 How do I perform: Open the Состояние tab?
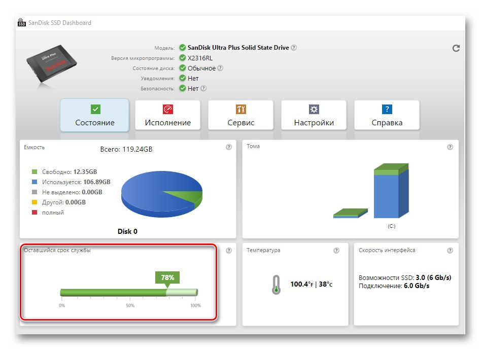point(94,115)
